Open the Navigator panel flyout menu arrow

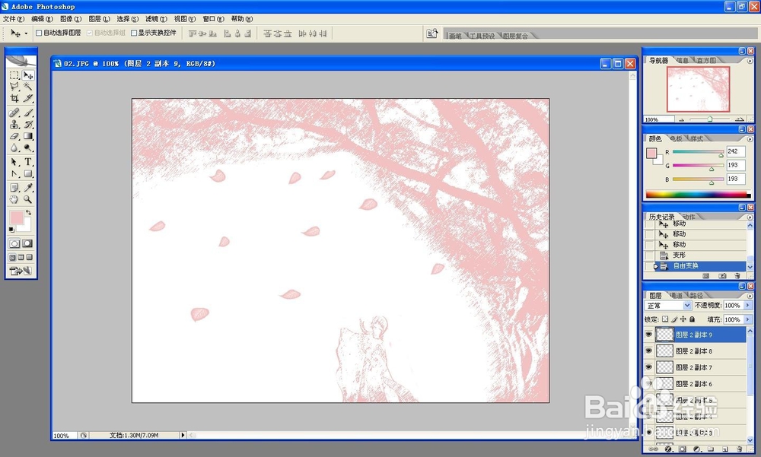[750, 61]
